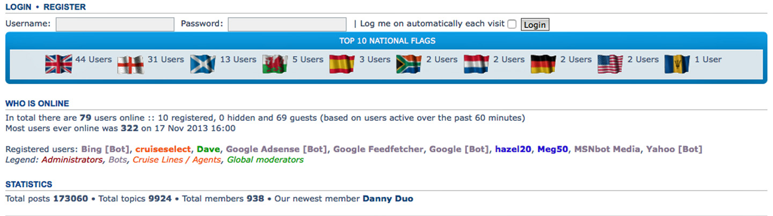The height and width of the screenshot is (216, 773).
Task: Click the England flag icon
Action: [x=130, y=64]
